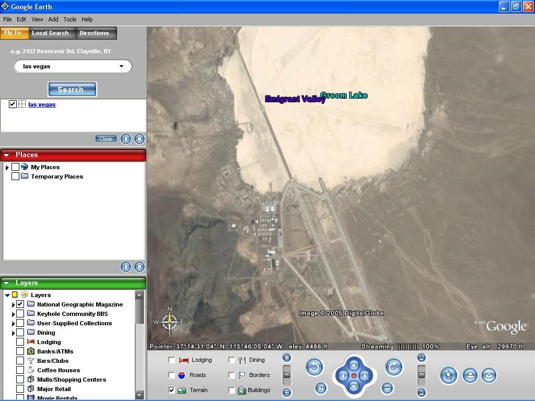
Task: Click the zoom in plus button
Action: [287, 358]
